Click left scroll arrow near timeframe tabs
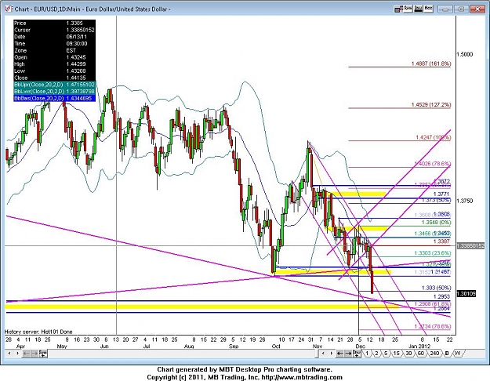490x381 pixels. pos(323,354)
